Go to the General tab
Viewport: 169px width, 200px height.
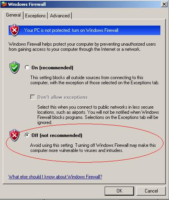tap(13, 15)
